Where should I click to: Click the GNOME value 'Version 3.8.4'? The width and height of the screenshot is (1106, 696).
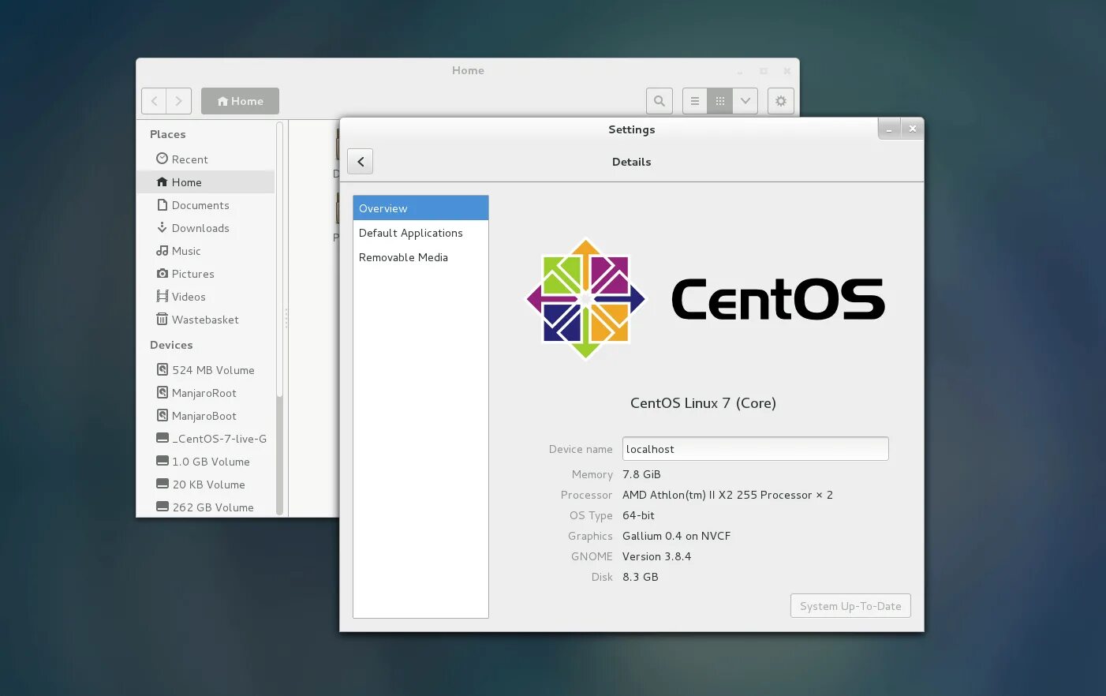pyautogui.click(x=656, y=556)
